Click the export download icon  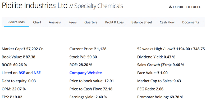tap(170, 7)
